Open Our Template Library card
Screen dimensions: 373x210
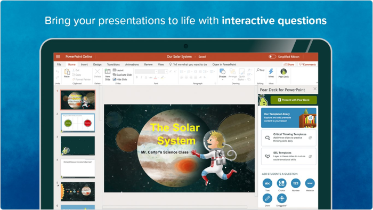pos(289,118)
